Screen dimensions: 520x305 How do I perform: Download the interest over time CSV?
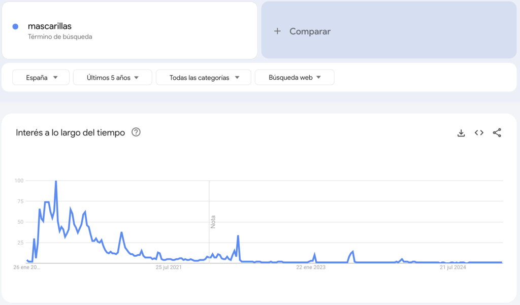pos(461,133)
